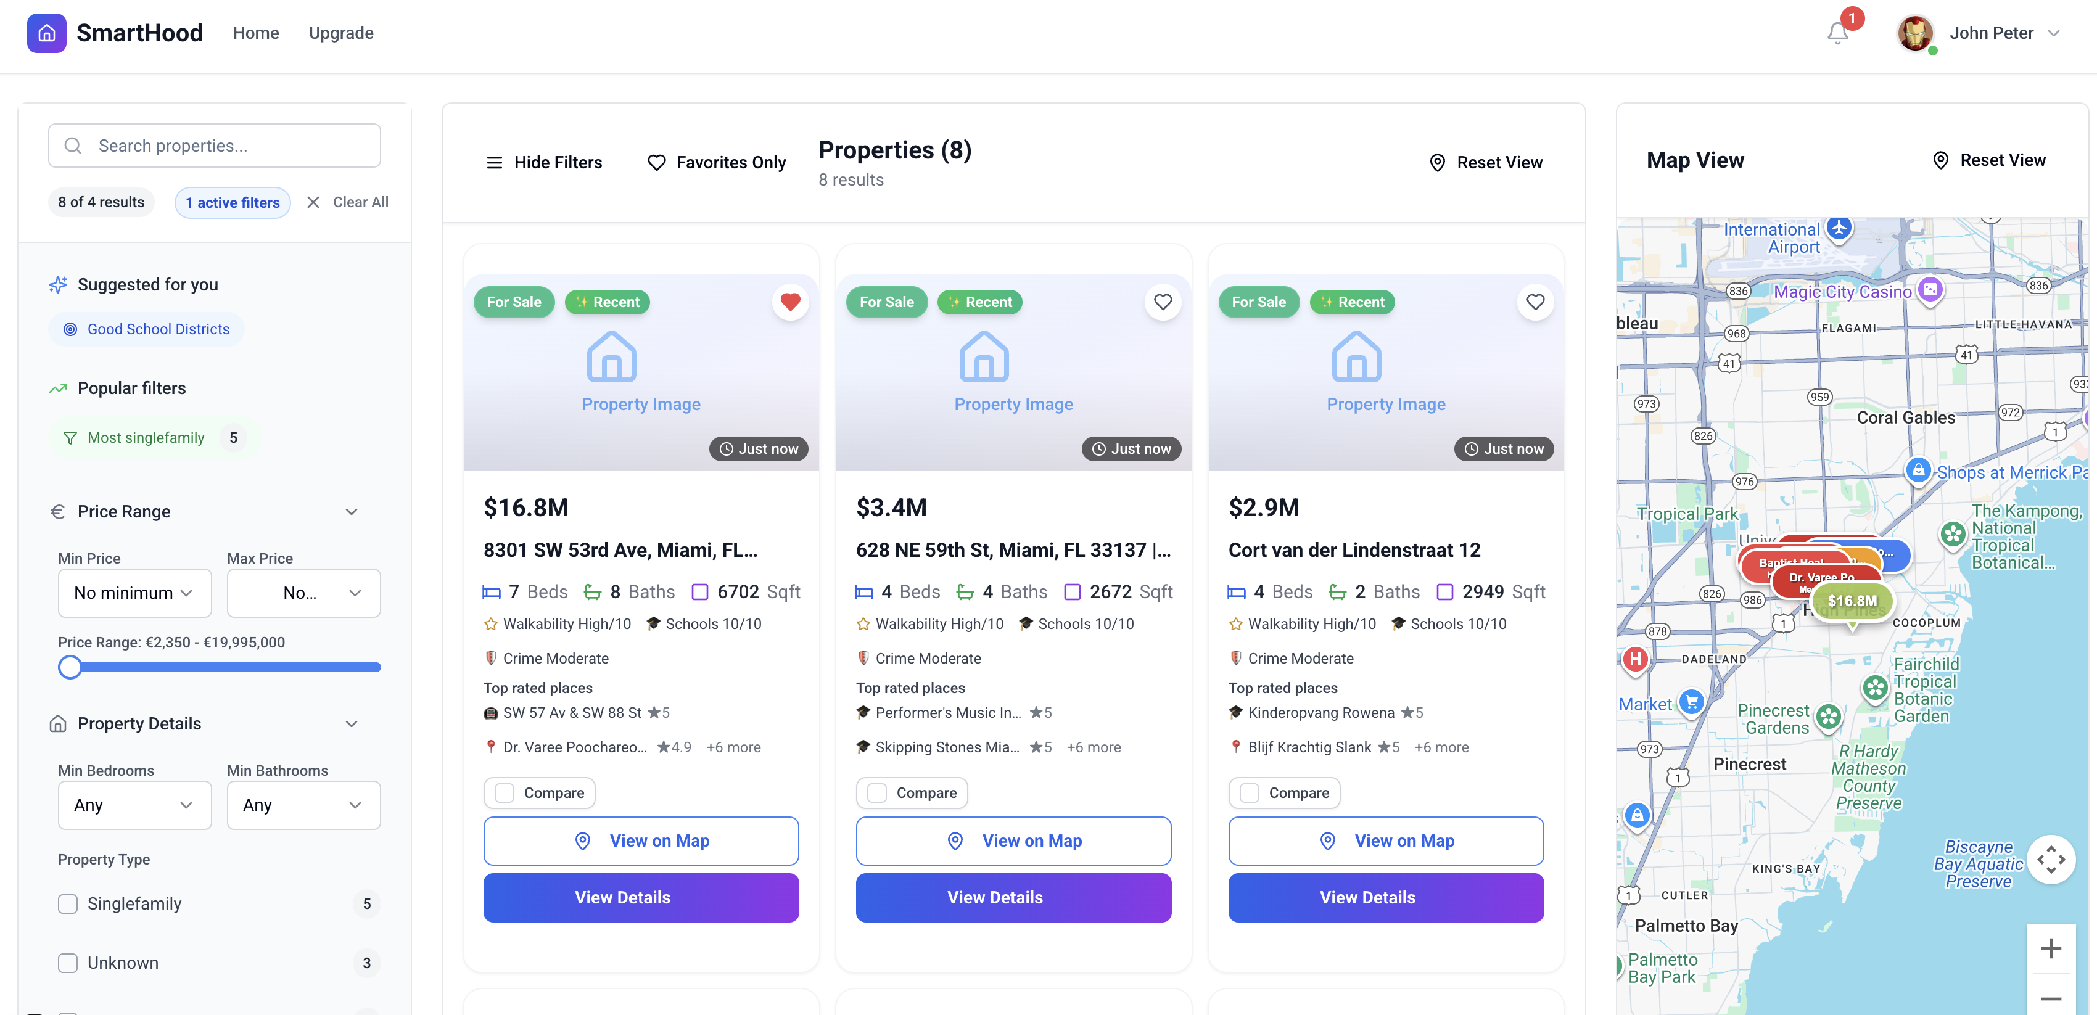Click the notification bell with badge
Screen dimensions: 2097x1015
click(1837, 33)
